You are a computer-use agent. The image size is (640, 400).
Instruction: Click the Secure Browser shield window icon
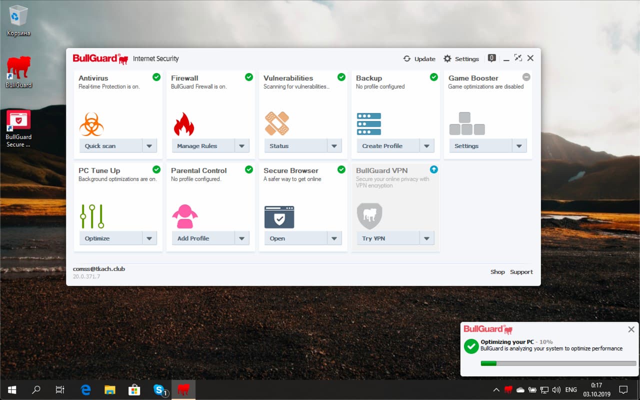pyautogui.click(x=279, y=217)
